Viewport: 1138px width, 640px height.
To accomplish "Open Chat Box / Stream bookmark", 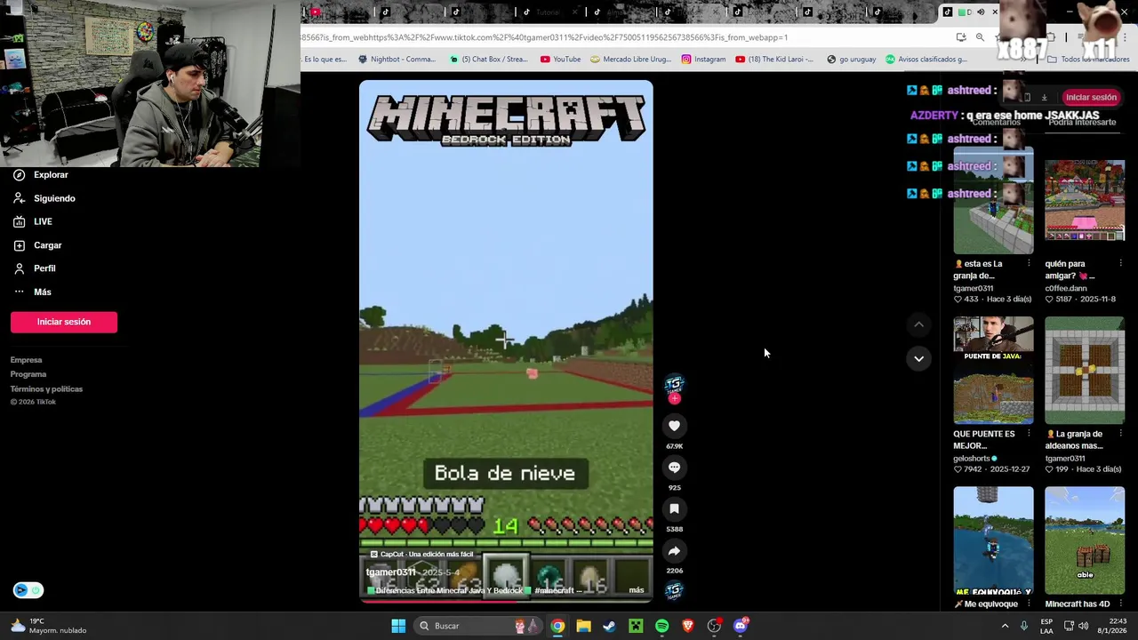I will click(488, 60).
